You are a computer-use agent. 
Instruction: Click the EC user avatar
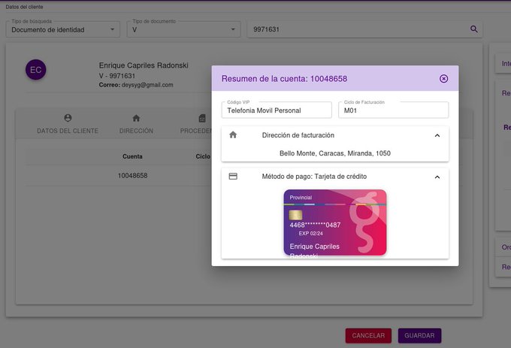(x=35, y=70)
